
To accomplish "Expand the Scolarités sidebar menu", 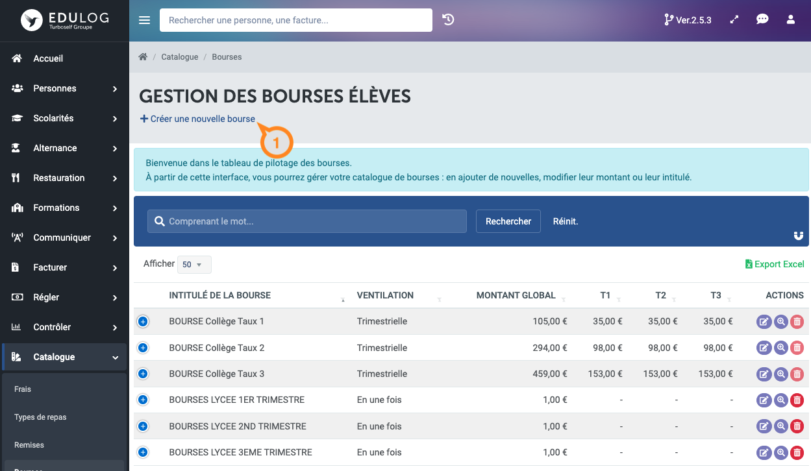I will [64, 118].
